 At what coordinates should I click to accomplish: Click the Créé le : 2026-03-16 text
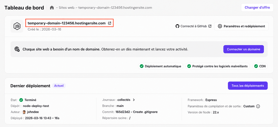44,29
